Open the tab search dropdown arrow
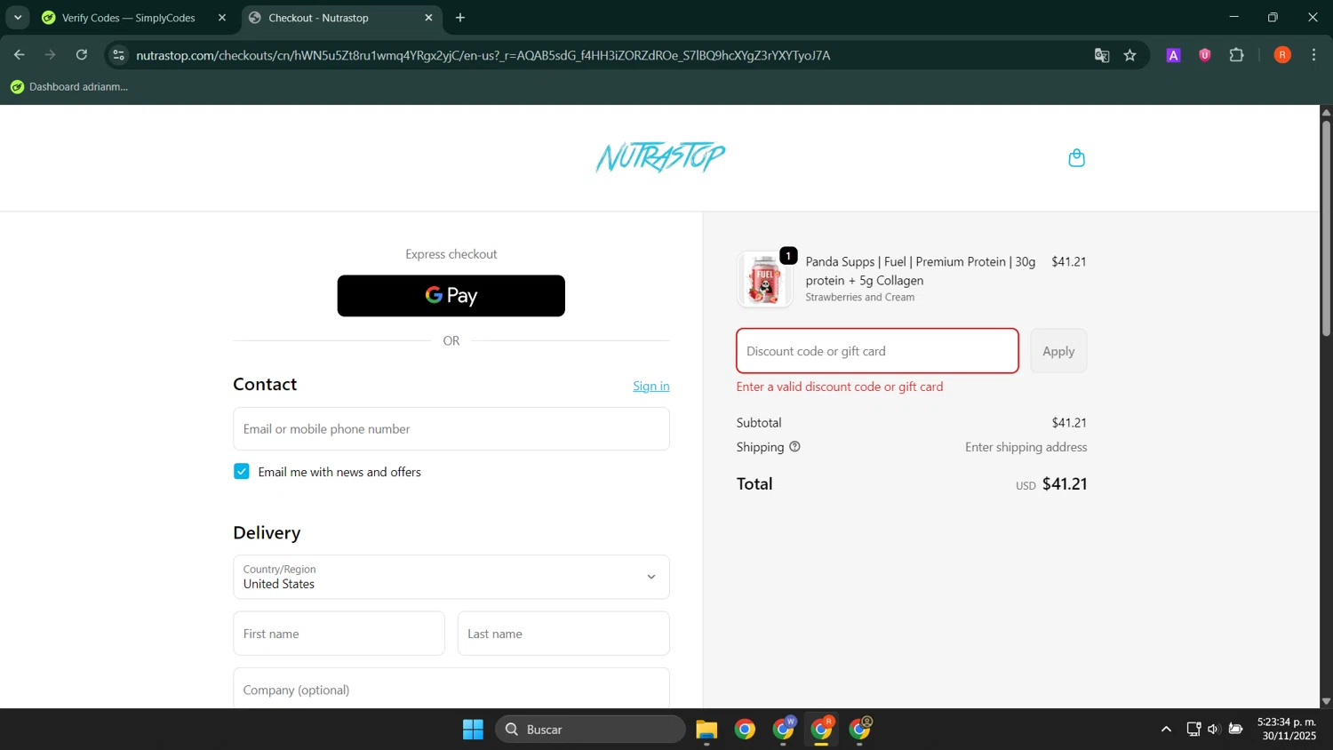The width and height of the screenshot is (1333, 750). click(x=18, y=17)
